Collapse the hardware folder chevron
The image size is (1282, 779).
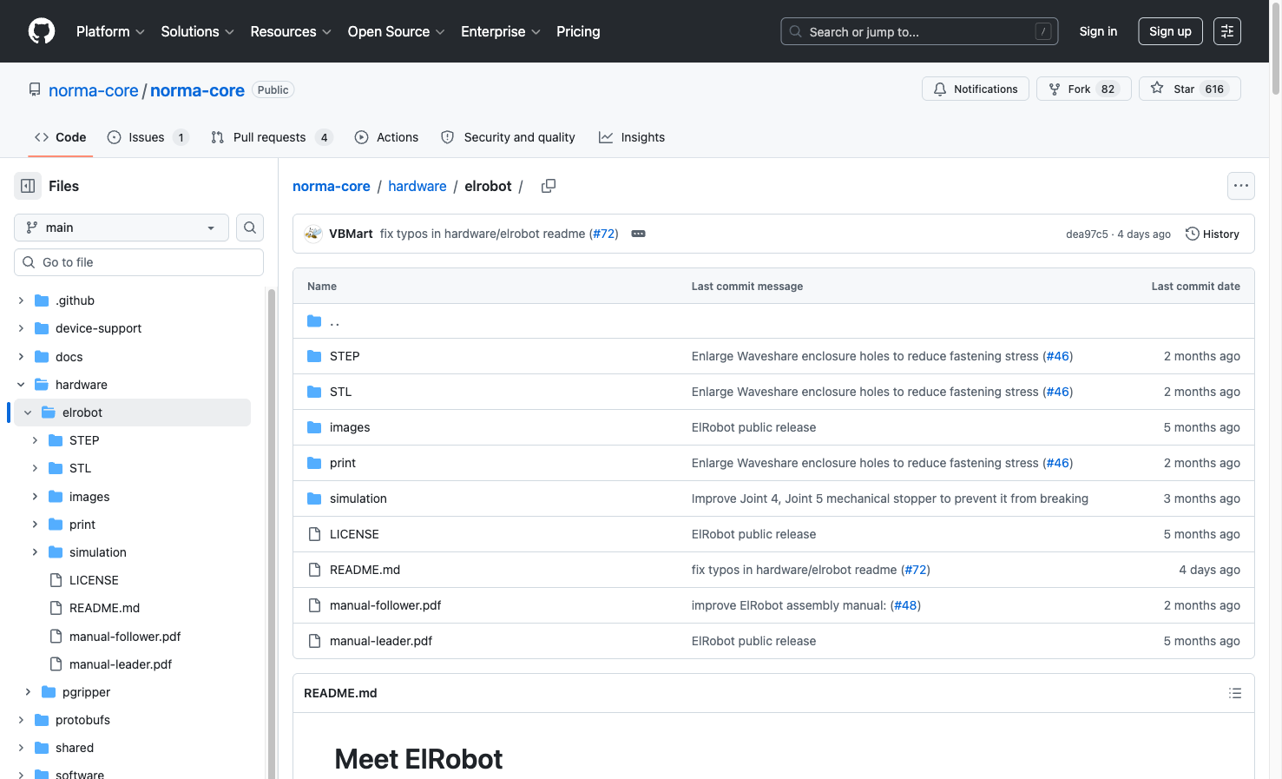click(21, 385)
